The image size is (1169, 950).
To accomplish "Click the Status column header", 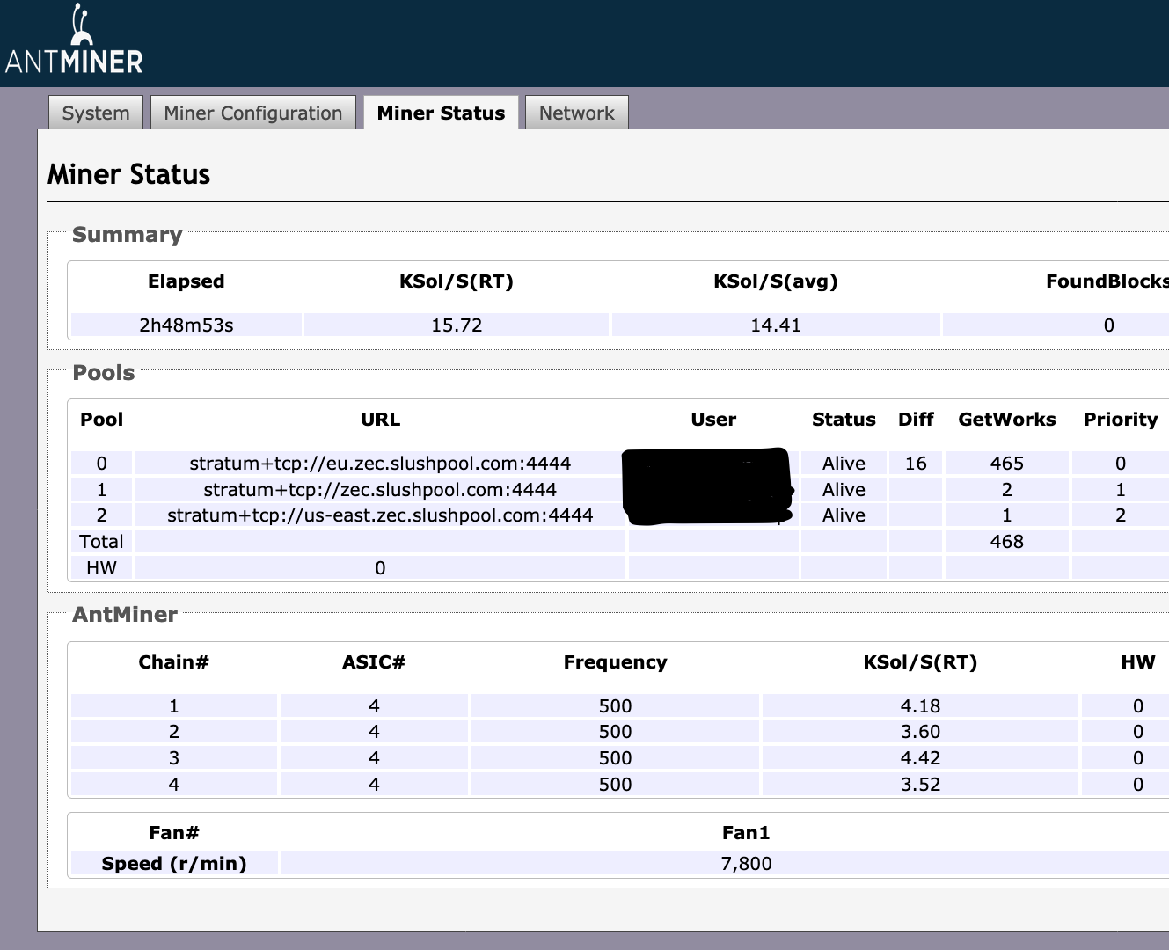I will pos(844,420).
